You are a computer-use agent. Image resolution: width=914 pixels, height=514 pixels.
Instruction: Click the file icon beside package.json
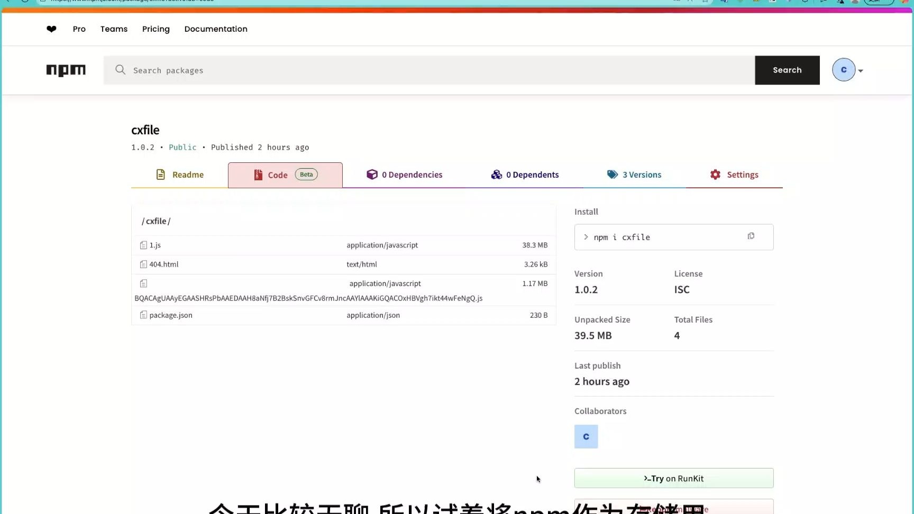tap(143, 315)
